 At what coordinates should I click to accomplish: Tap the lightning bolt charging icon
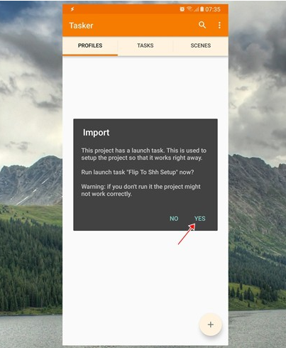[72, 9]
